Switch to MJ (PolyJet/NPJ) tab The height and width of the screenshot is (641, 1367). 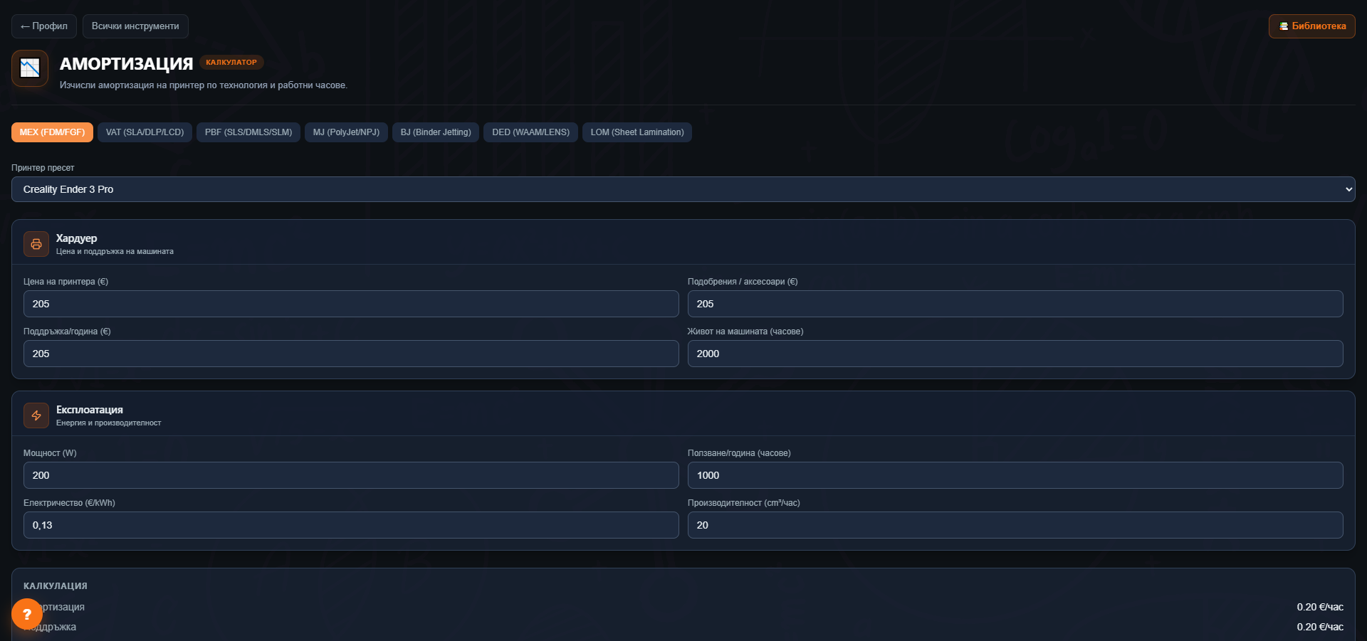[346, 132]
